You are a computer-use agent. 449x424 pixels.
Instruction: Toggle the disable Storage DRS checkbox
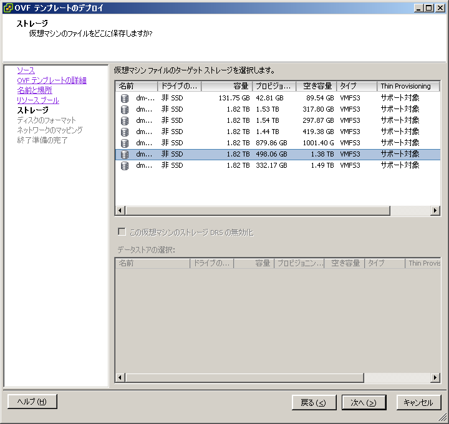coord(122,231)
